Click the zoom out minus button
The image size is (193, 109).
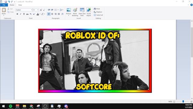point(174,101)
